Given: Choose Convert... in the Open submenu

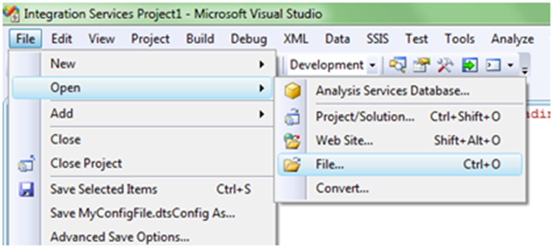Looking at the screenshot, I should [x=342, y=189].
